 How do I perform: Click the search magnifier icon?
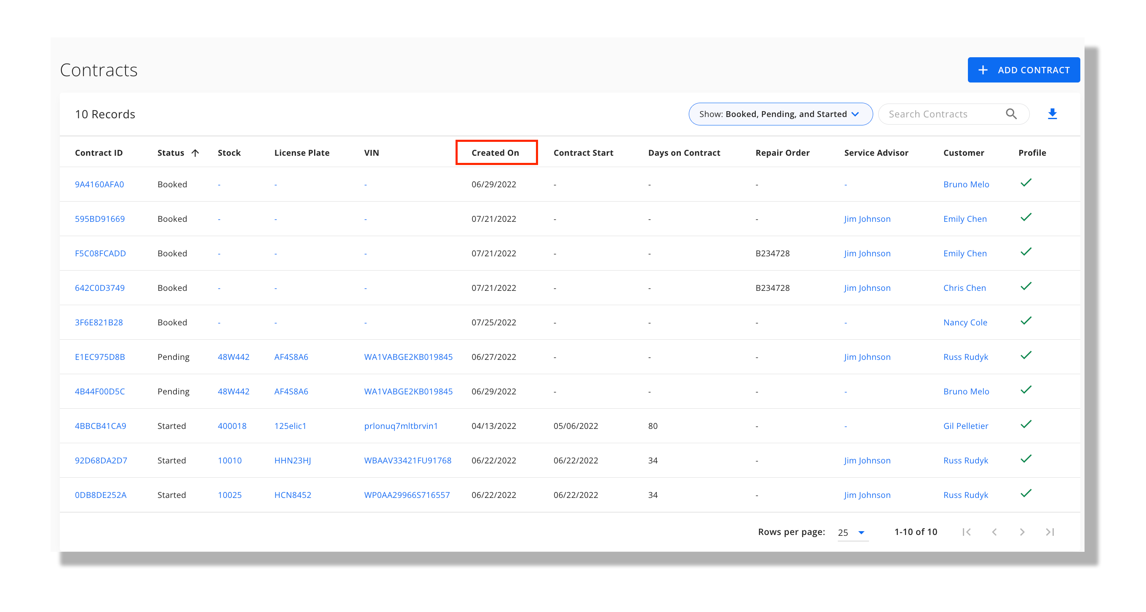1011,114
